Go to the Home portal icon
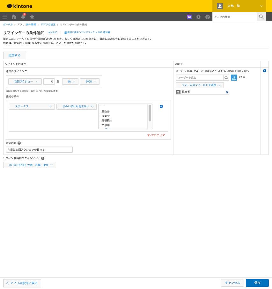 point(14,17)
